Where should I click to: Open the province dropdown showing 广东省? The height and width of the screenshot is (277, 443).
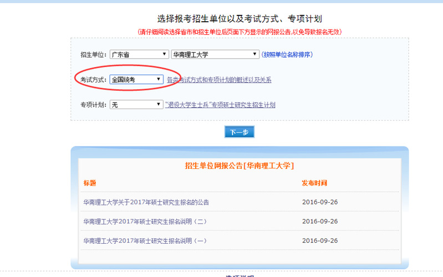139,54
